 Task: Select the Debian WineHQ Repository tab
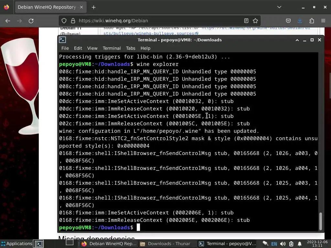tap(51, 7)
